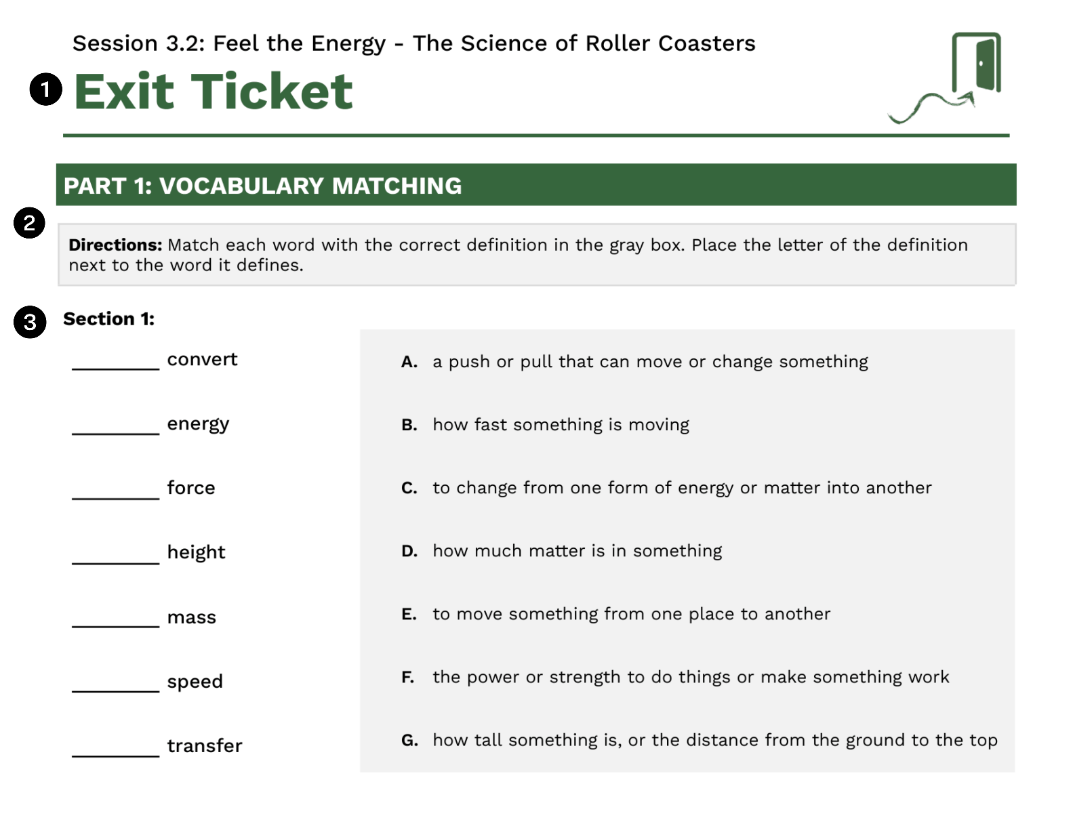Click the blank line beside mass
The image size is (1073, 826).
tap(115, 625)
